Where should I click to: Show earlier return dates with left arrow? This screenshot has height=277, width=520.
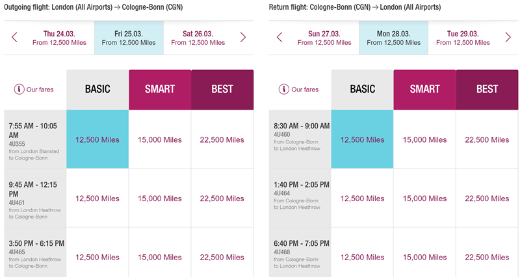click(x=279, y=38)
